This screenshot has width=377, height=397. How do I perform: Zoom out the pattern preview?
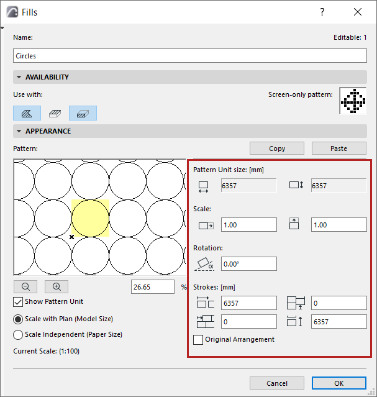pos(25,286)
